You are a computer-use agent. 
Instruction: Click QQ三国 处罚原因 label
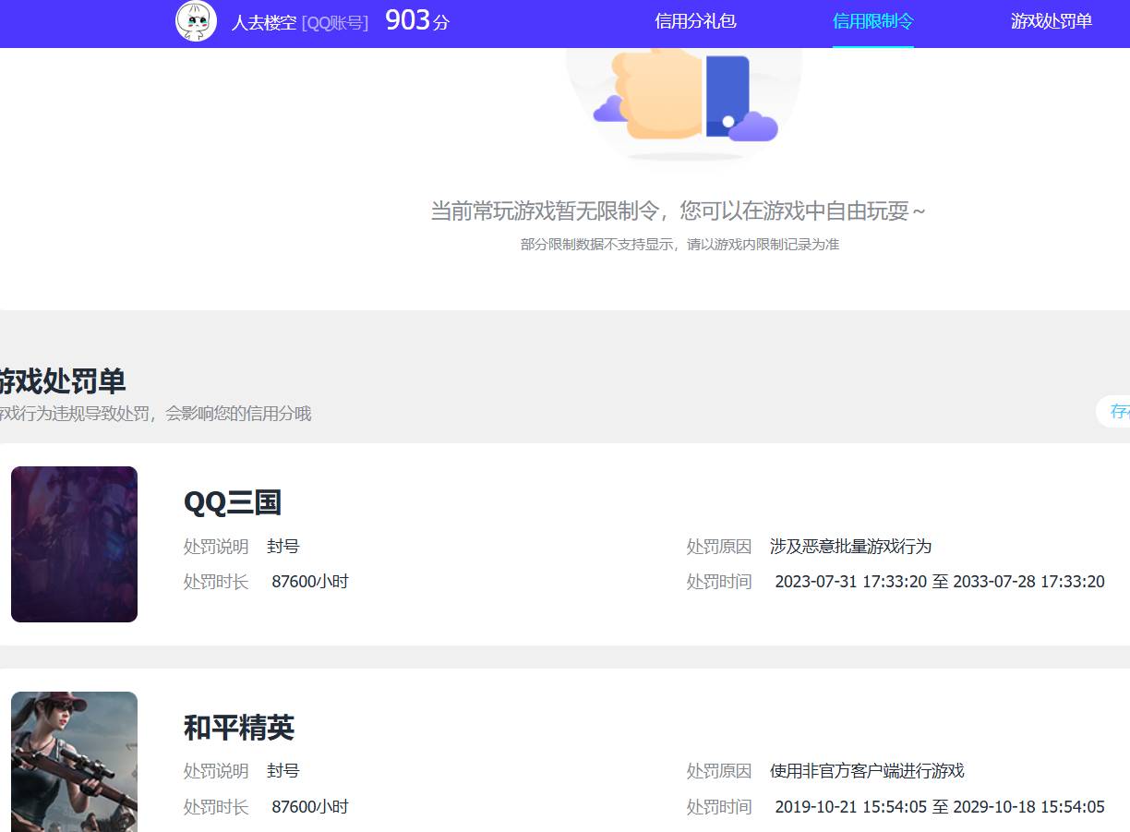(719, 547)
